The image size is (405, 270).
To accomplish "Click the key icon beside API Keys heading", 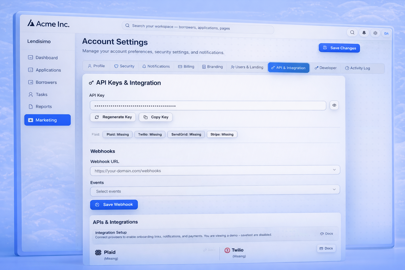I will [x=91, y=83].
